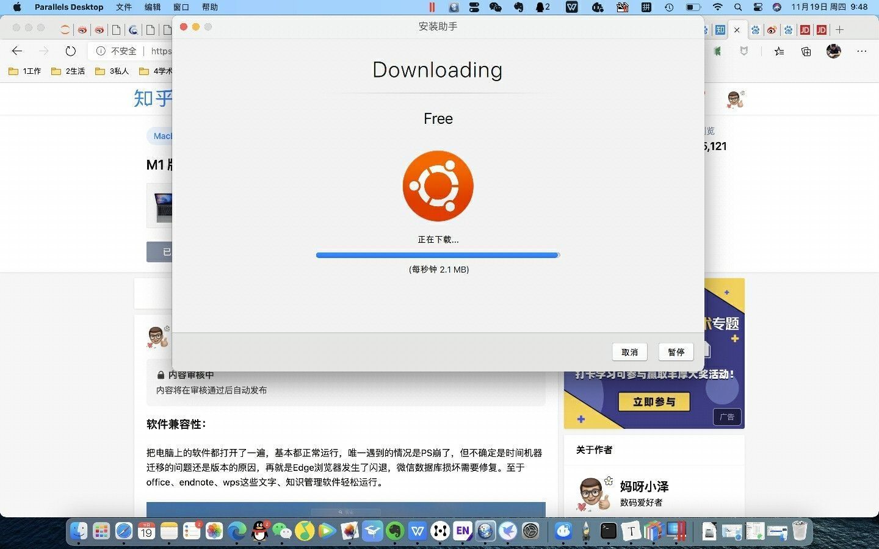Open Wi-Fi status from the menu bar
Image resolution: width=879 pixels, height=549 pixels.
click(718, 7)
